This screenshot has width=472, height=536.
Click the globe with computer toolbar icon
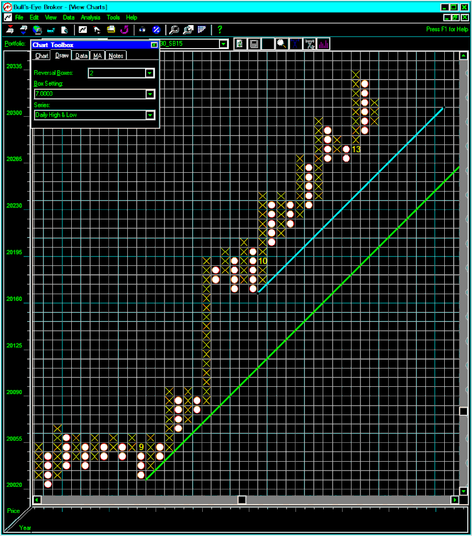37,30
